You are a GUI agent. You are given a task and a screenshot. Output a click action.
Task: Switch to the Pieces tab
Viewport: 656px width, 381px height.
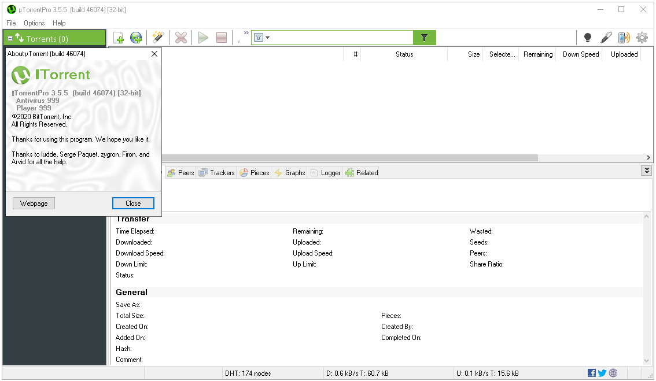(255, 173)
